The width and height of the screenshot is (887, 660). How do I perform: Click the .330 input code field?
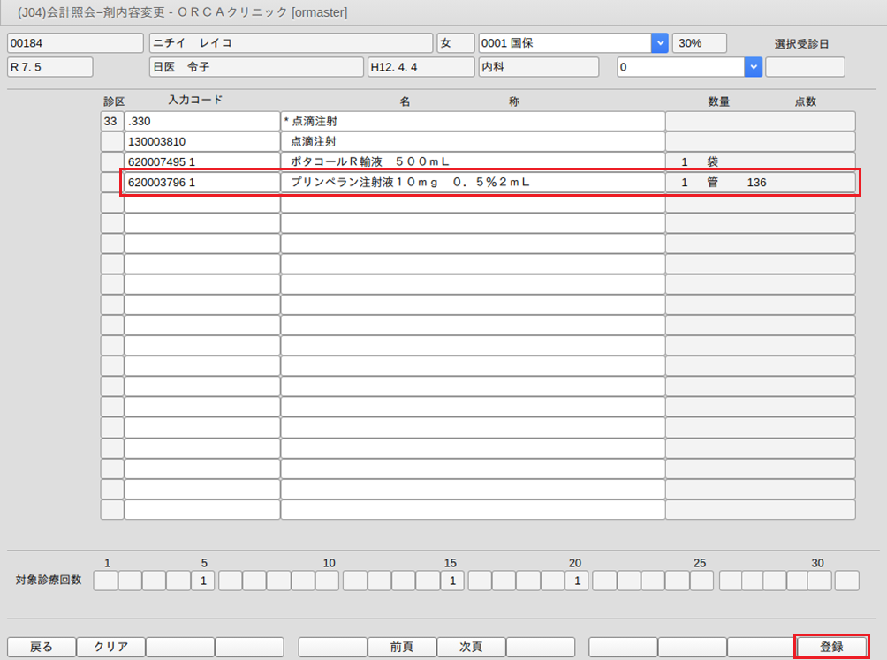201,121
